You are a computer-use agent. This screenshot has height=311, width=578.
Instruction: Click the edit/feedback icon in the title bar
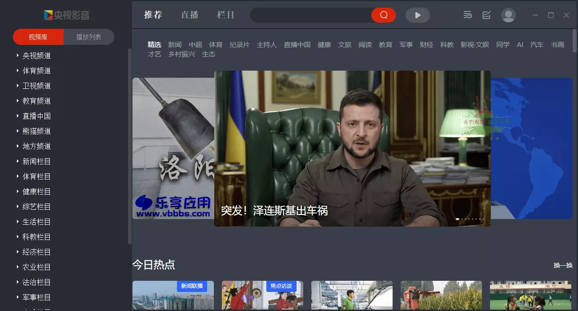tap(486, 15)
